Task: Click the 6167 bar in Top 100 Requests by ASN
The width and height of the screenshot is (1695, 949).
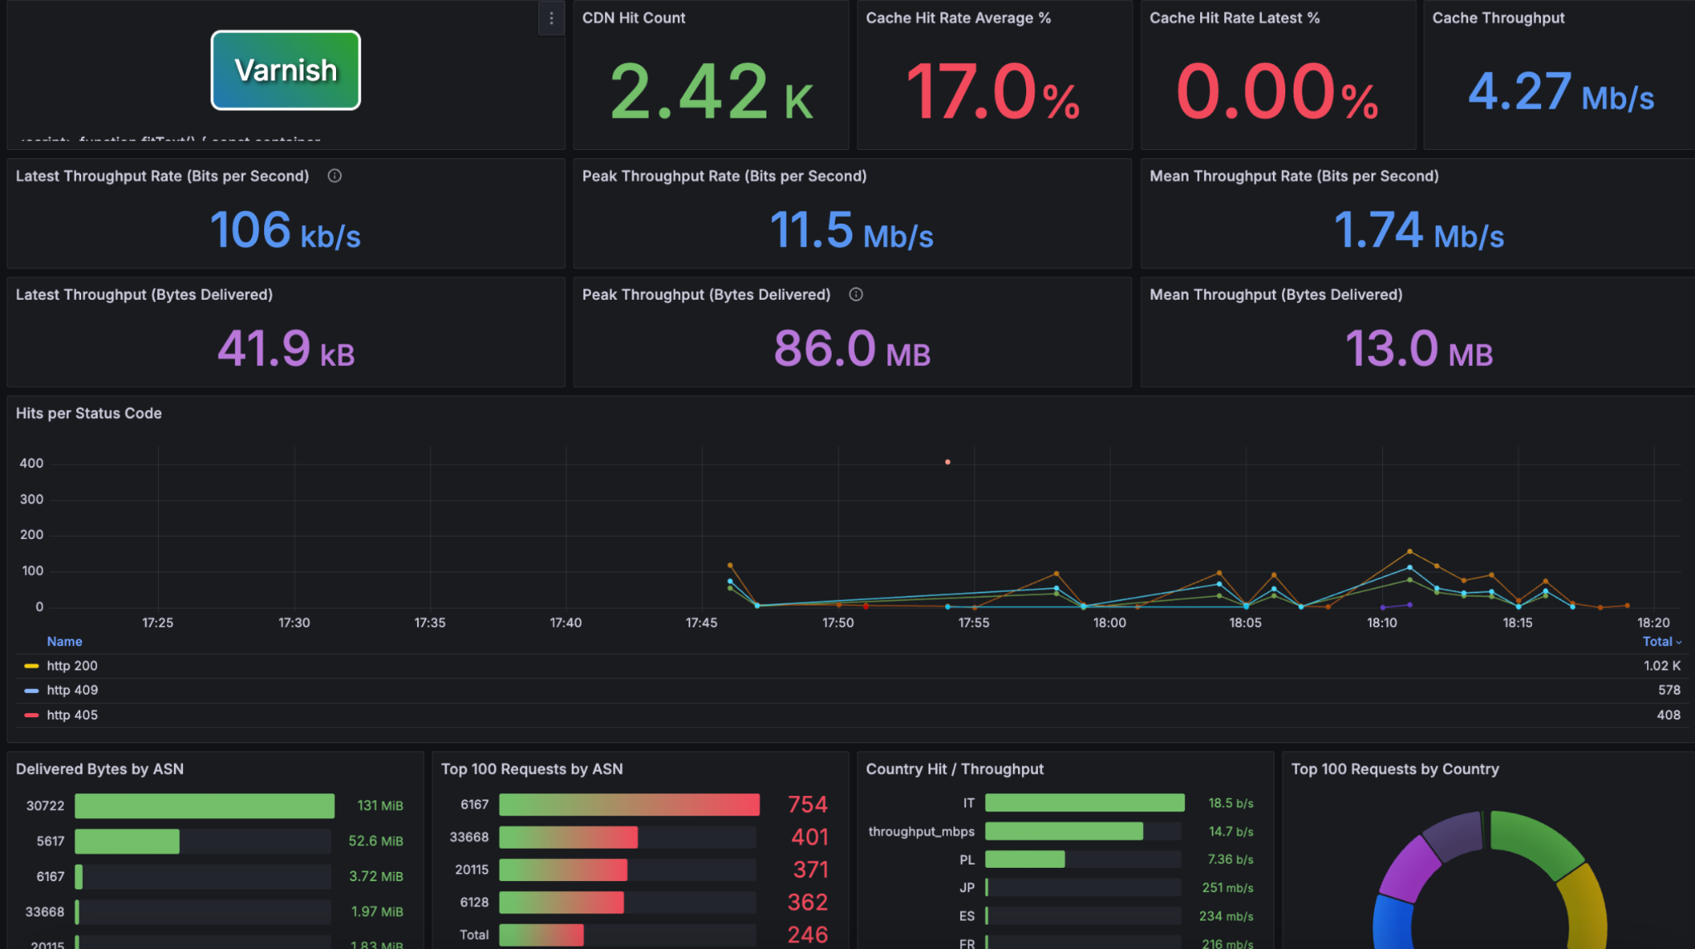Action: [x=629, y=805]
